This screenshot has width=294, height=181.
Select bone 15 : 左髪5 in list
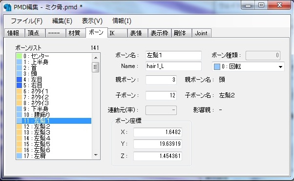point(54,144)
